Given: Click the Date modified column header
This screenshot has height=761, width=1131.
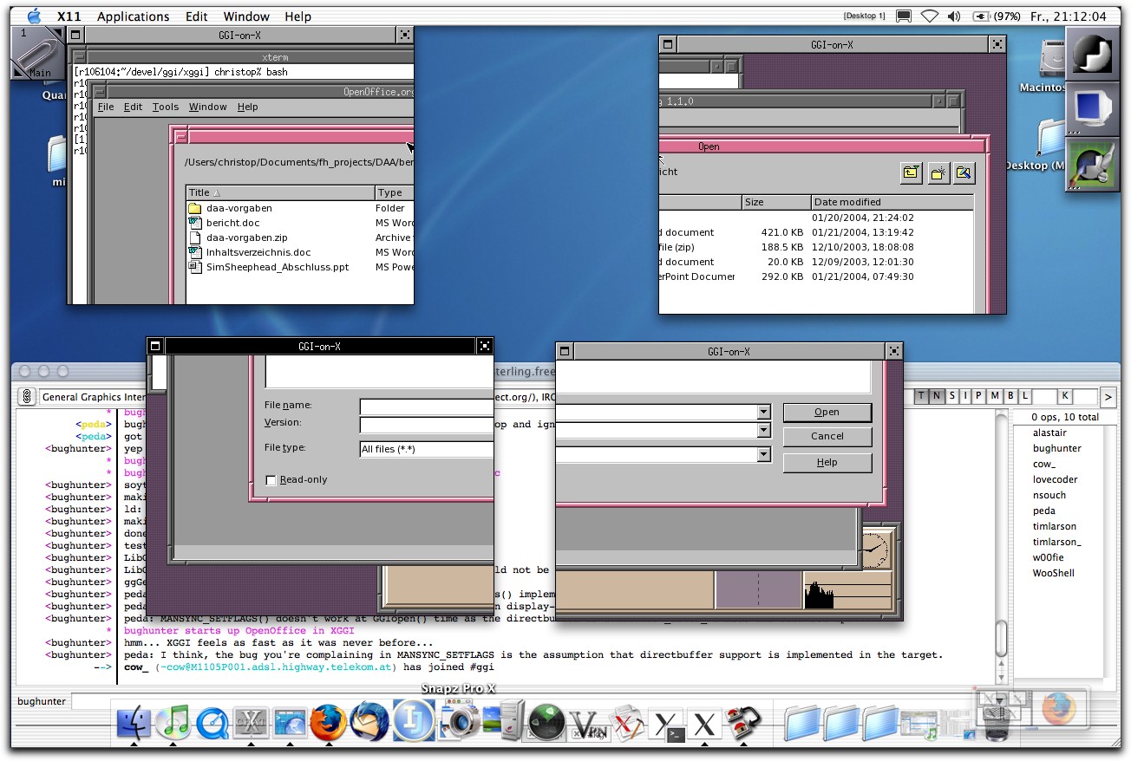Looking at the screenshot, I should coord(892,202).
